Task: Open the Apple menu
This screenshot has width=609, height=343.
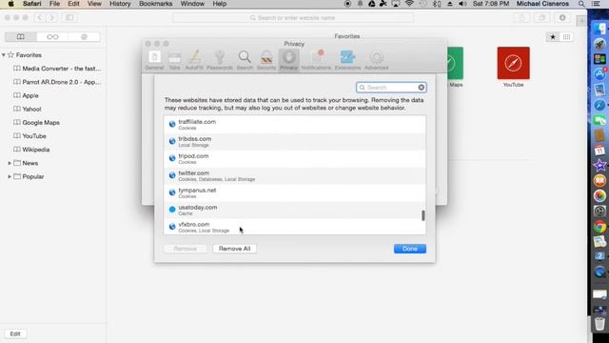Action: coord(10,4)
